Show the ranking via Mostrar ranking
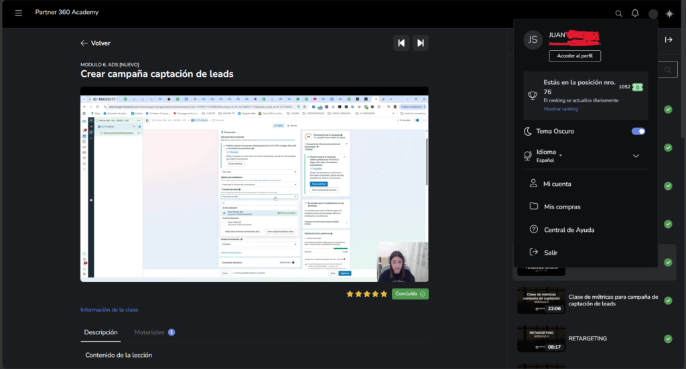Viewport: 686px width, 369px height. point(561,109)
